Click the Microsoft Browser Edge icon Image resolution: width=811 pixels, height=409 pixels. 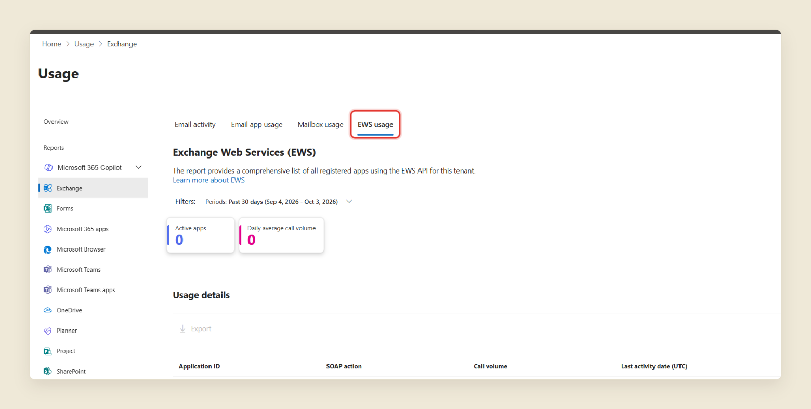pos(48,249)
